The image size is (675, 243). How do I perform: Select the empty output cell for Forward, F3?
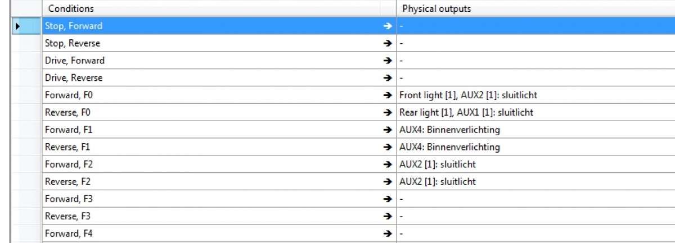(x=535, y=199)
